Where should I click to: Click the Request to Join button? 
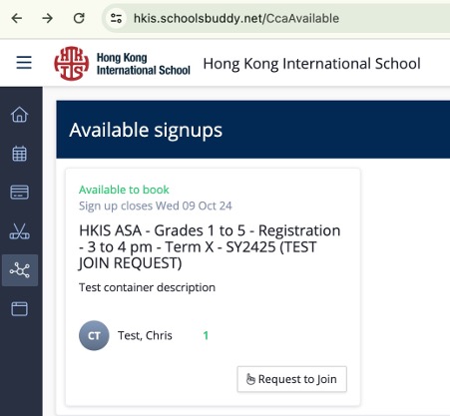(291, 379)
